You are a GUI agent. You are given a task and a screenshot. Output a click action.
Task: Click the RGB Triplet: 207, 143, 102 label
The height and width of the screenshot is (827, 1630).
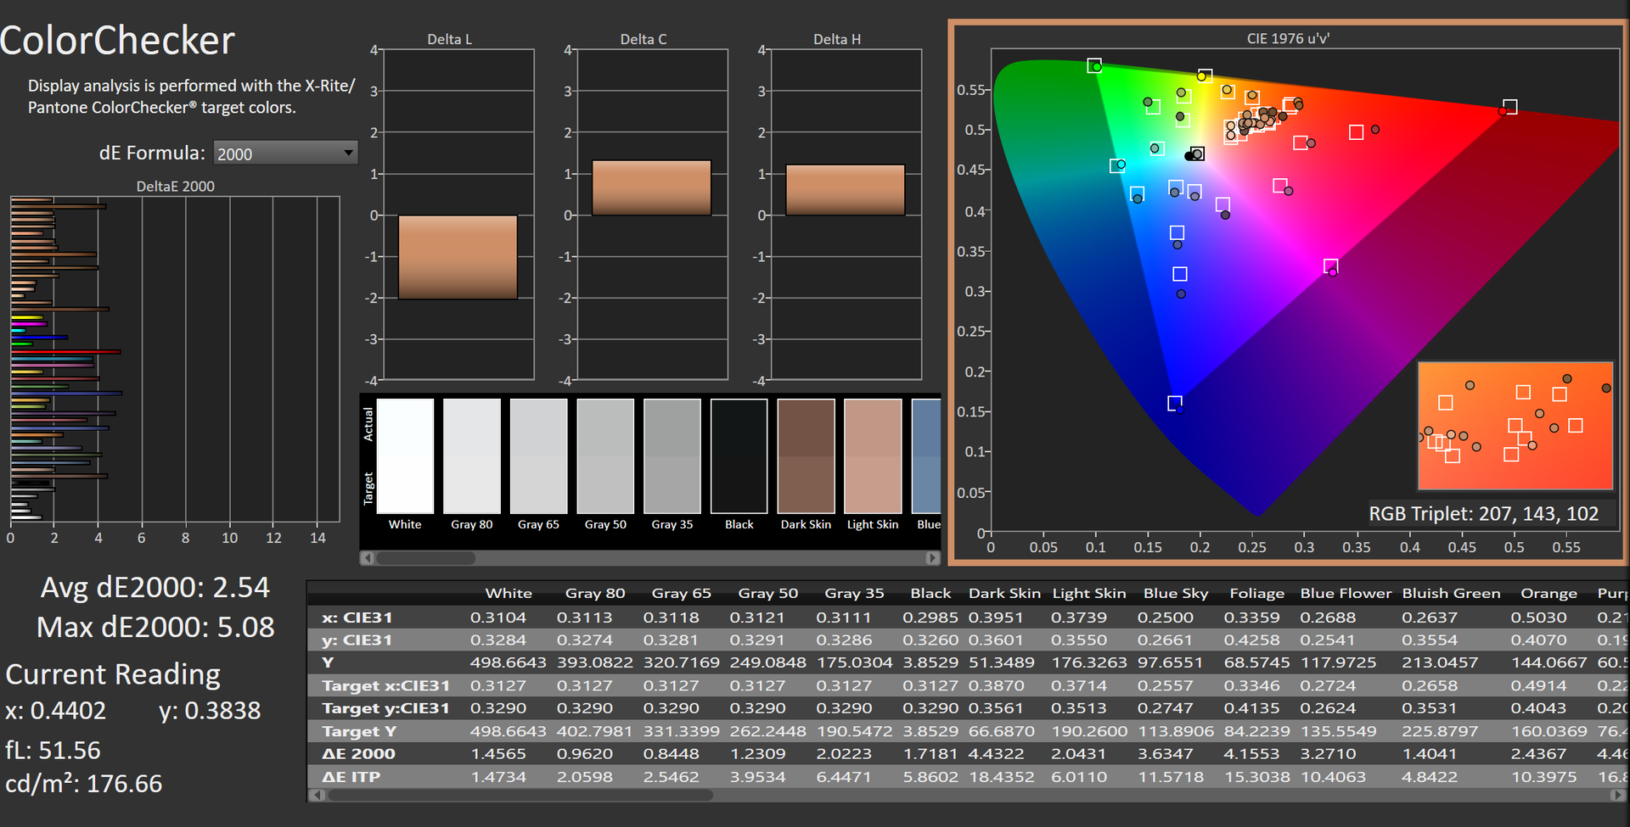point(1484,514)
